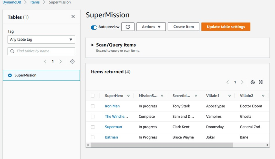Select the SuperMission table radio button
Screen dimensions: 275x159
click(x=10, y=75)
